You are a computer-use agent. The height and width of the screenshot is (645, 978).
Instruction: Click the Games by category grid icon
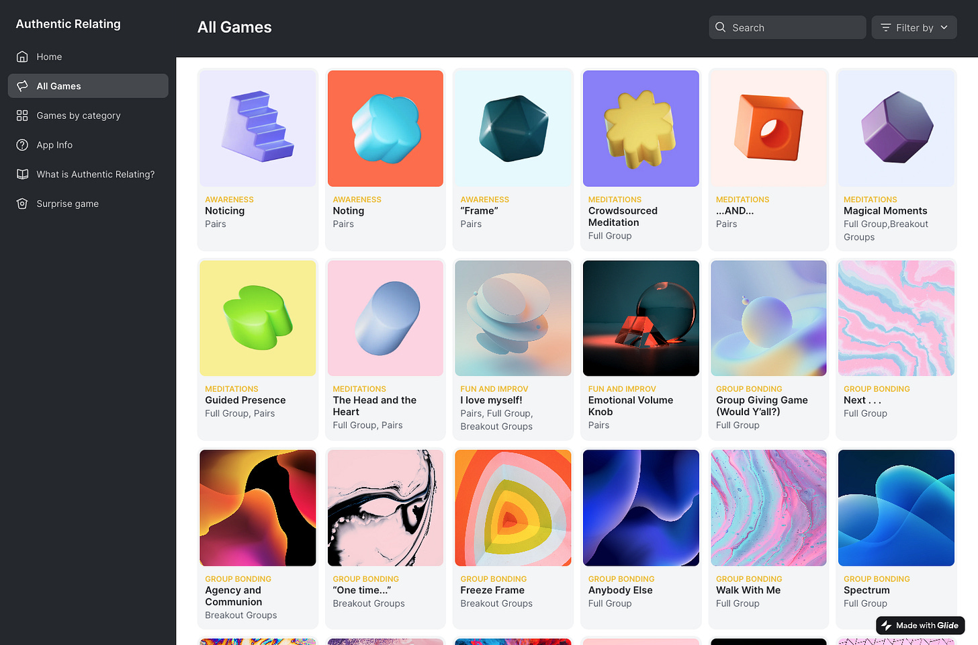click(22, 116)
